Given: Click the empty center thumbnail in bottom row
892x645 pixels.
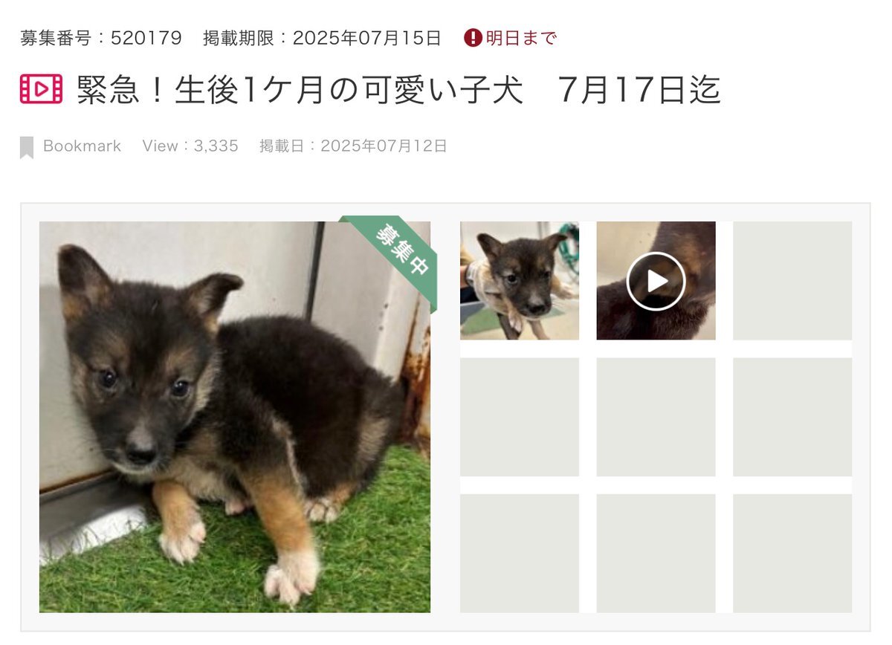Looking at the screenshot, I should pyautogui.click(x=656, y=554).
